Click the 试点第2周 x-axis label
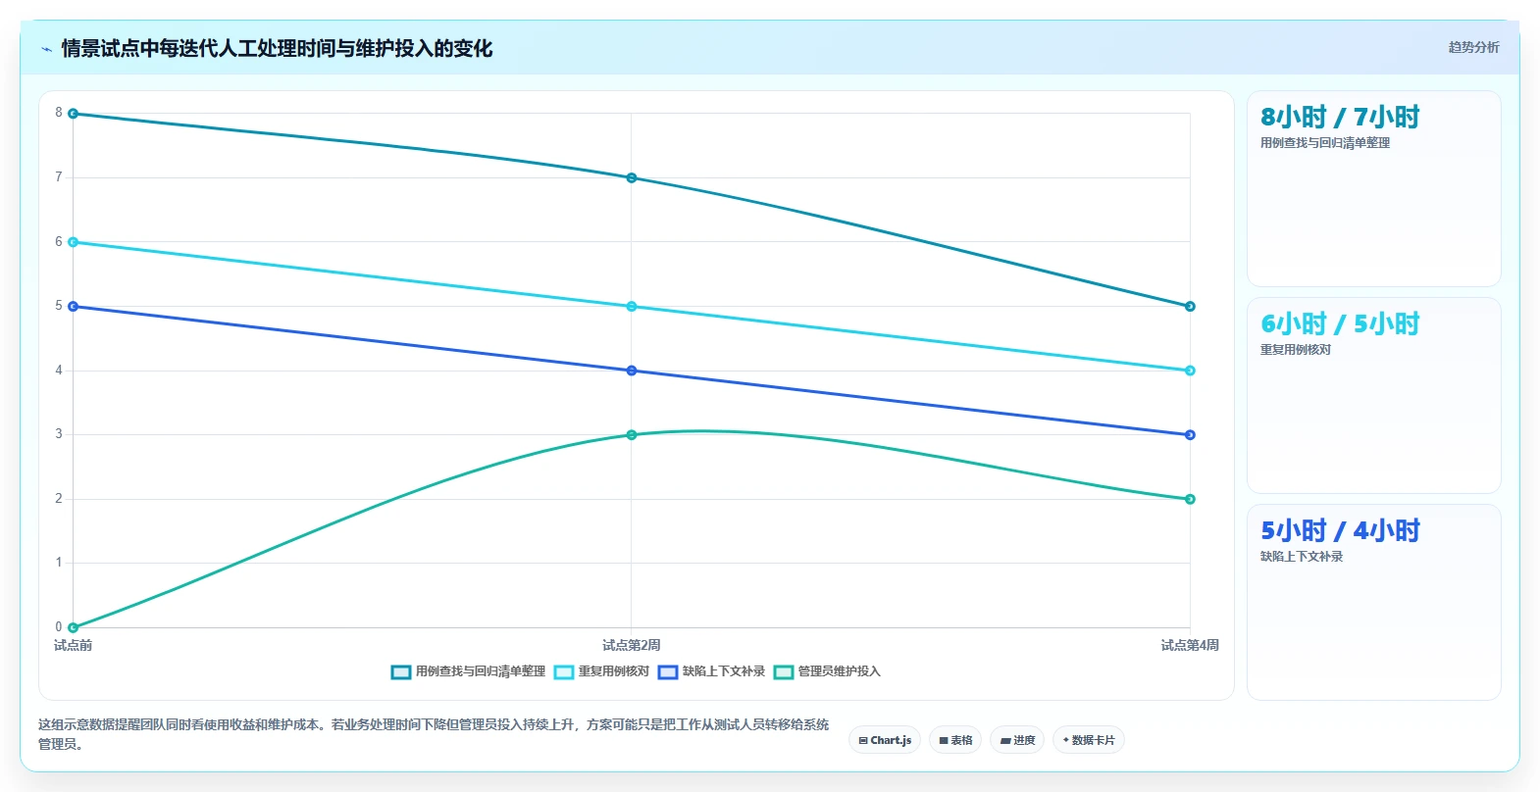 point(632,645)
